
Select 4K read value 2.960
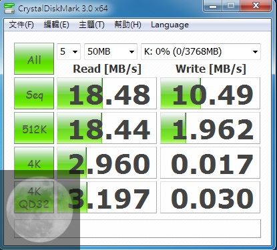click(x=107, y=163)
